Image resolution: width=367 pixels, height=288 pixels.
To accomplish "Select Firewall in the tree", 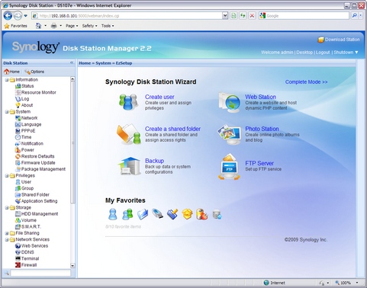I will point(29,265).
